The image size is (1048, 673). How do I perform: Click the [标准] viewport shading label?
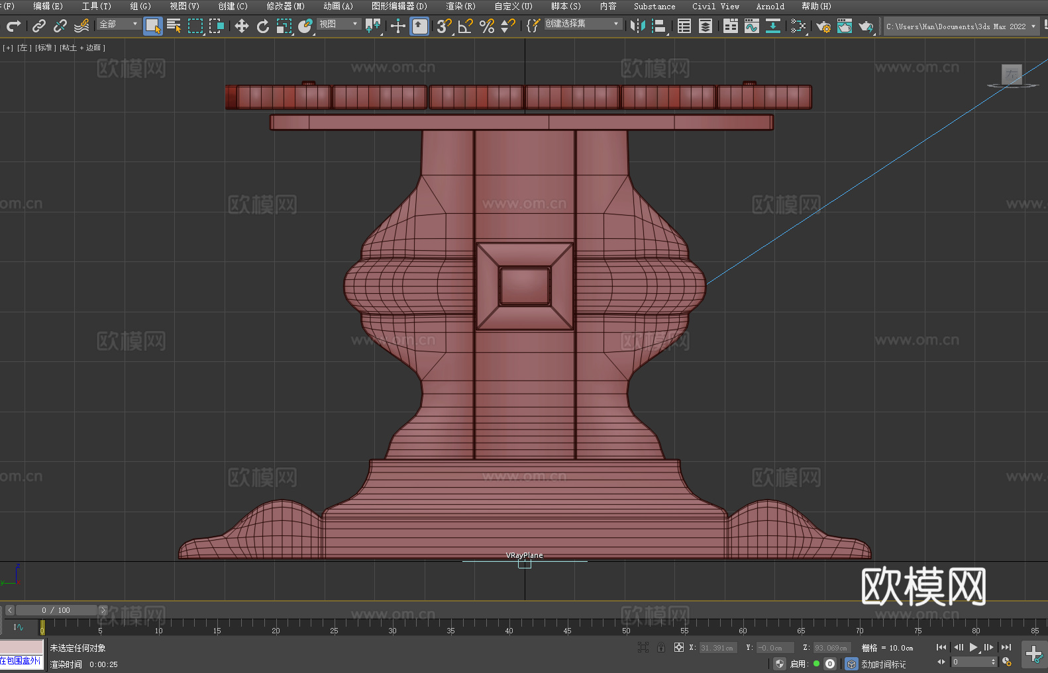click(x=45, y=48)
